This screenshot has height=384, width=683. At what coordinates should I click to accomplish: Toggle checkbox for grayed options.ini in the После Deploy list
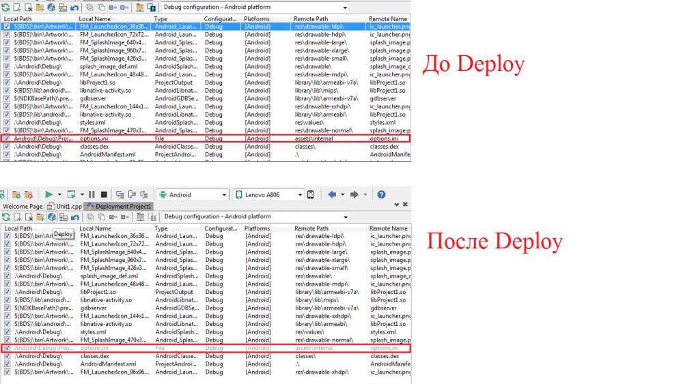click(x=7, y=348)
